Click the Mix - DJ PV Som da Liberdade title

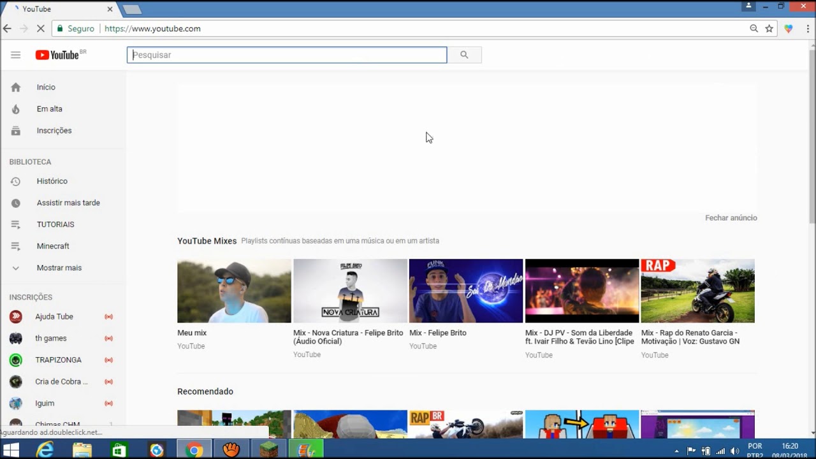579,337
